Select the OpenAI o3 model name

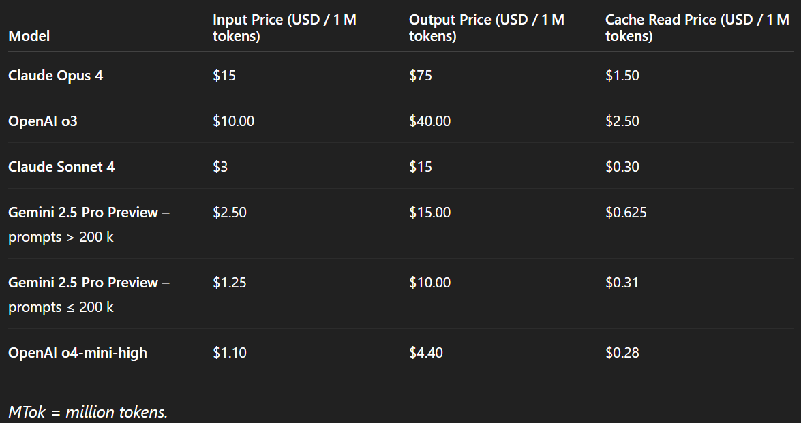tap(42, 121)
